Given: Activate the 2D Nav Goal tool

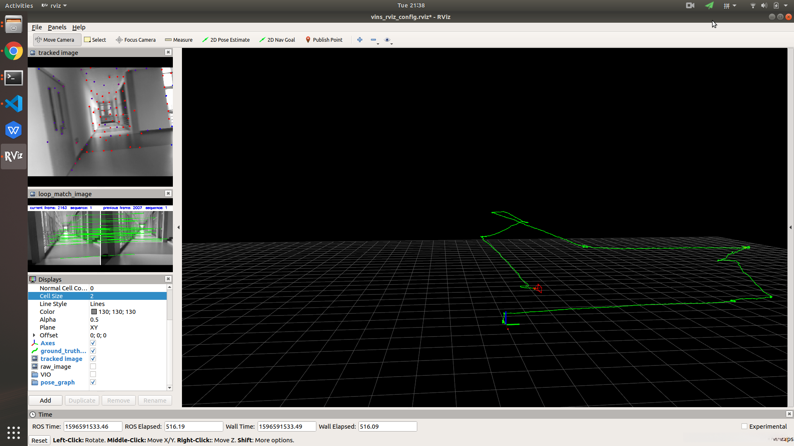Looking at the screenshot, I should tap(277, 40).
